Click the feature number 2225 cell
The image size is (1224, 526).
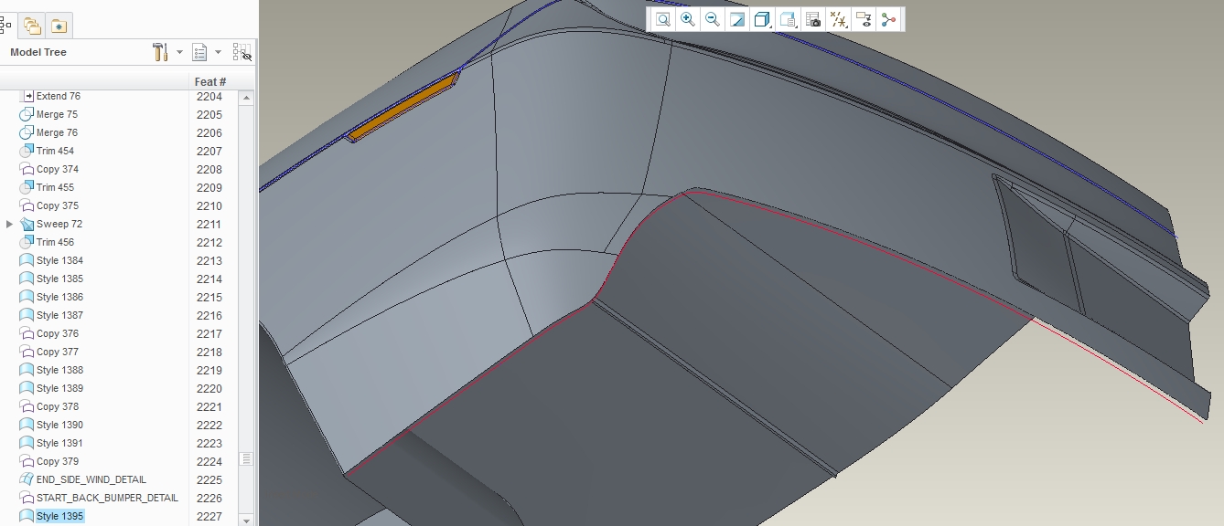click(x=209, y=479)
